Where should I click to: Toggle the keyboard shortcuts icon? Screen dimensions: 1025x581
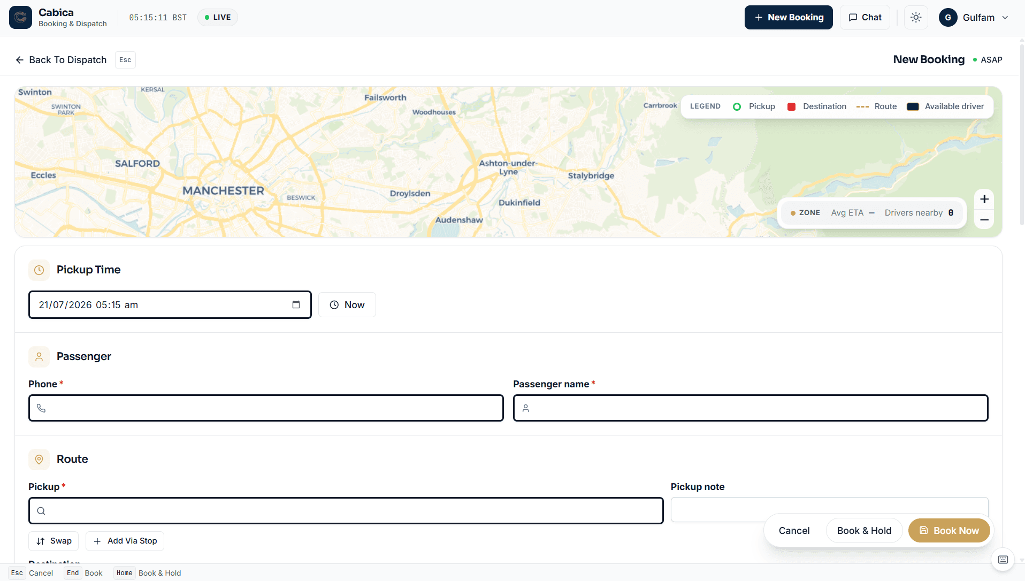point(1003,560)
